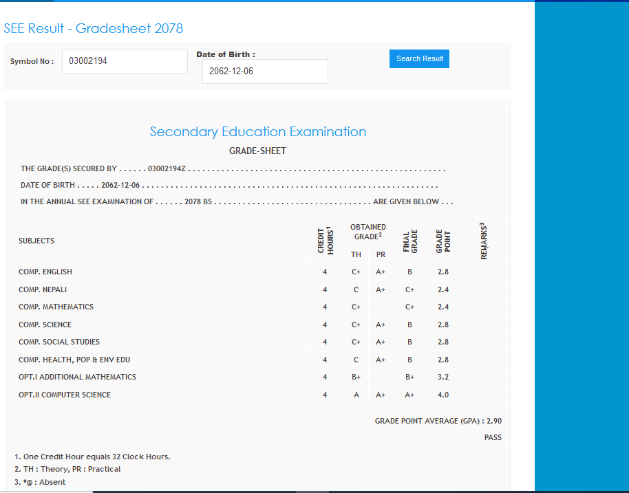Click the SEE Result - Gradesheet 2078 heading
This screenshot has width=629, height=493.
pos(94,28)
